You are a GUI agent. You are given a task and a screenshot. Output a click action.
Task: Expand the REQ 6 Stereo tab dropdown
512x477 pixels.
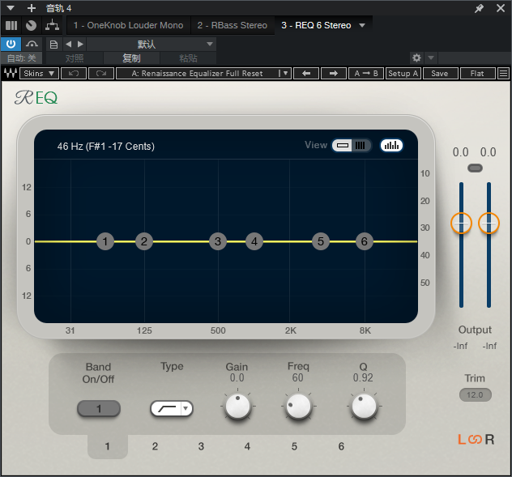pos(362,25)
